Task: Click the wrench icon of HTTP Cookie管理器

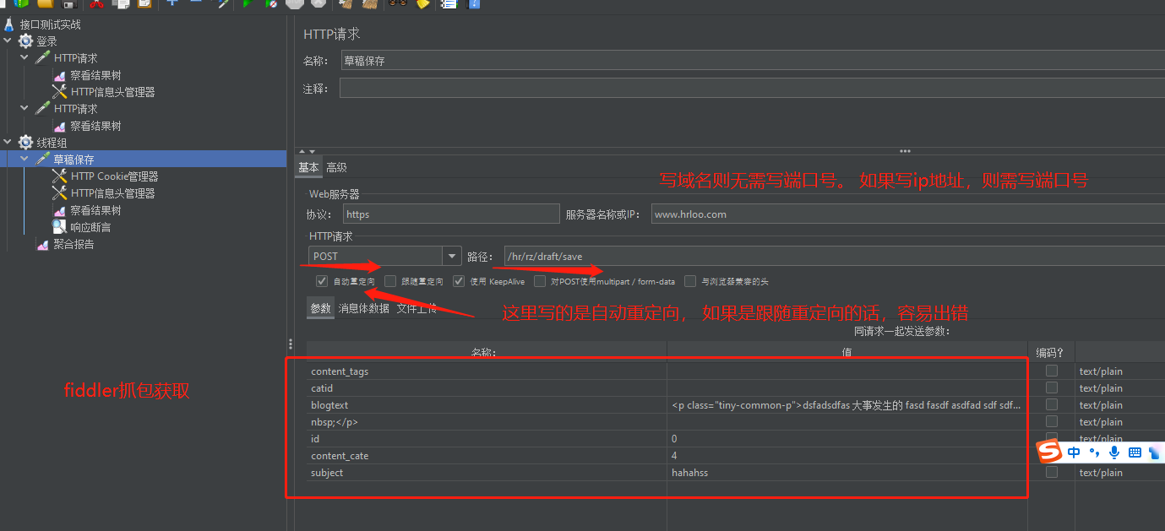Action: (x=60, y=176)
